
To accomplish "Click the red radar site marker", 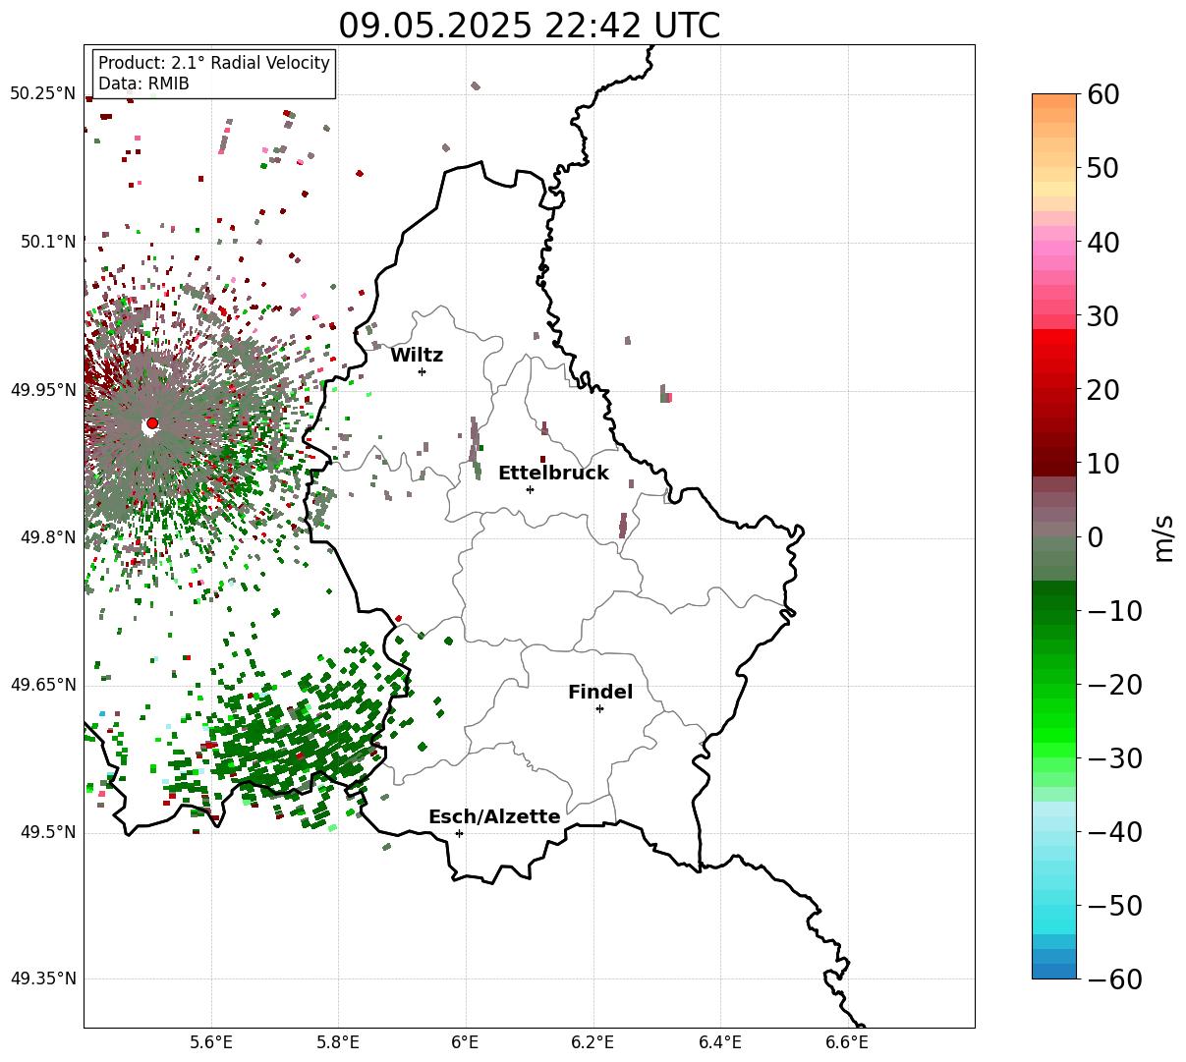I will (151, 423).
